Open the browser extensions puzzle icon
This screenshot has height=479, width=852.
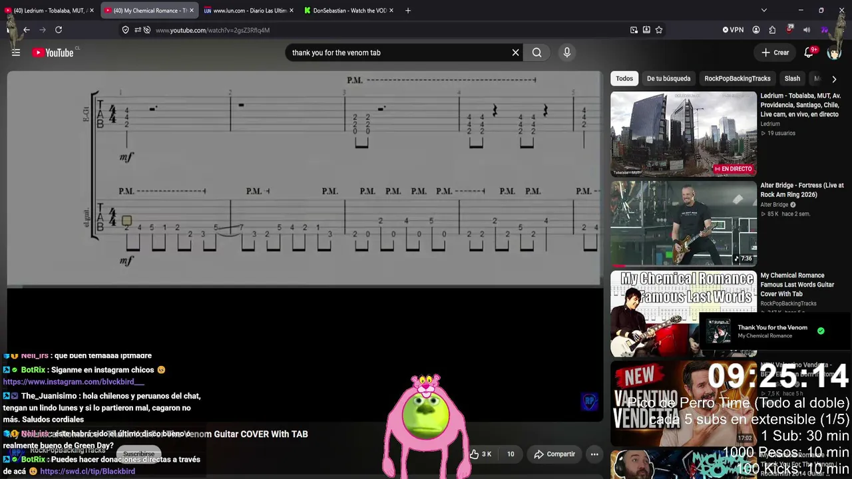(772, 30)
